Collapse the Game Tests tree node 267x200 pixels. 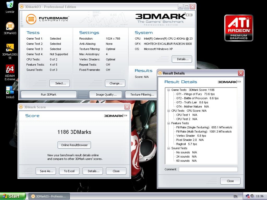(169, 90)
